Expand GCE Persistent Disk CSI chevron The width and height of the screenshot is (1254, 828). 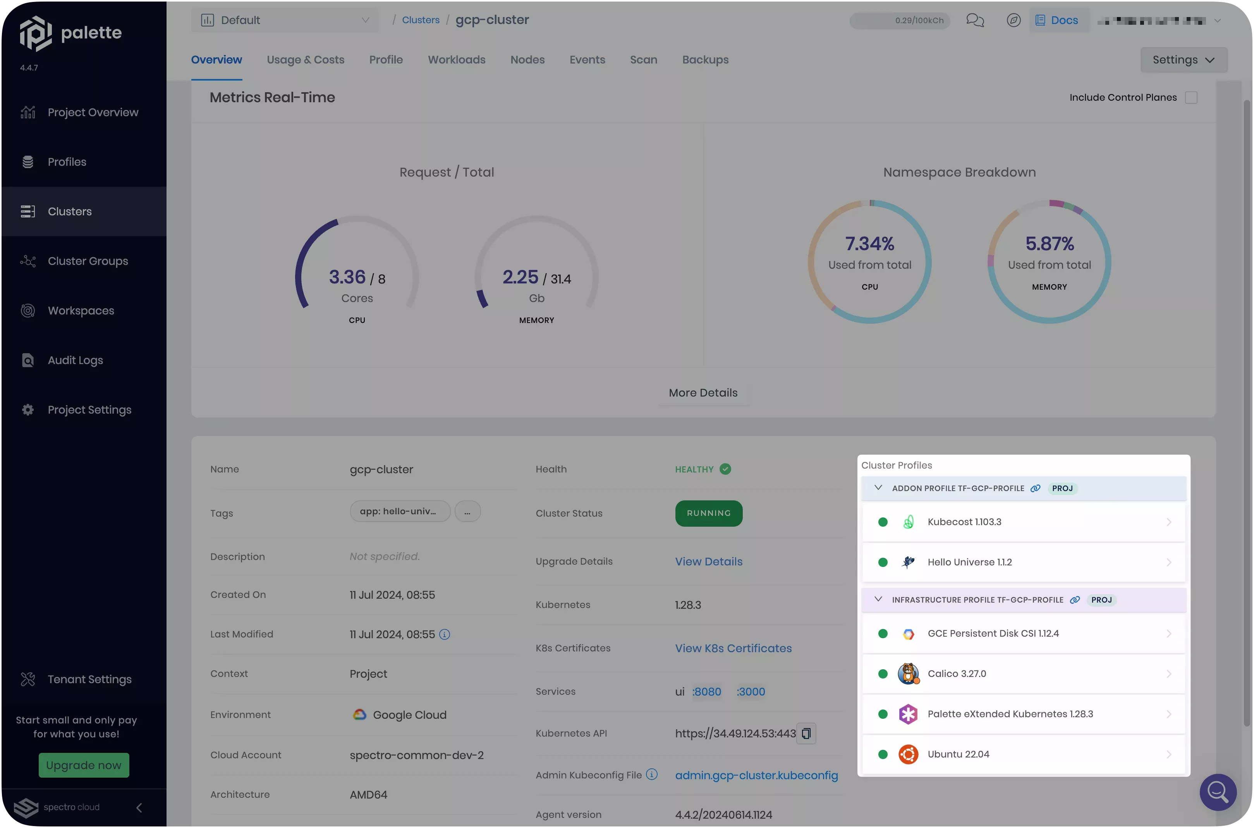(1169, 634)
